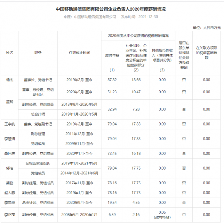Click the publish date 2021-12-30
The width and height of the screenshot is (224, 223).
[x=148, y=17]
